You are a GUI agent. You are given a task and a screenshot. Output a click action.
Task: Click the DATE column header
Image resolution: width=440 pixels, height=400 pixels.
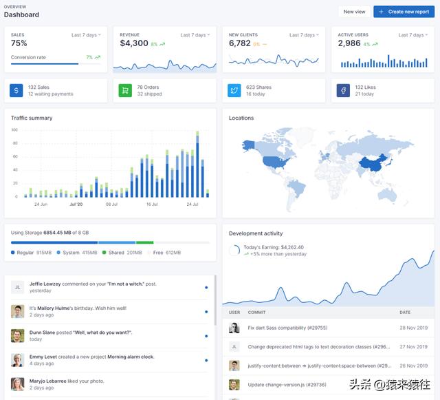click(x=406, y=313)
